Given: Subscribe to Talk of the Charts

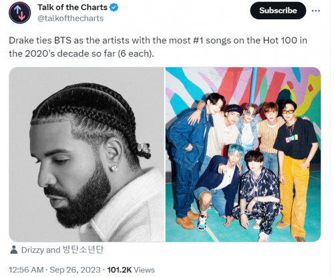Looking at the screenshot, I should [x=278, y=11].
